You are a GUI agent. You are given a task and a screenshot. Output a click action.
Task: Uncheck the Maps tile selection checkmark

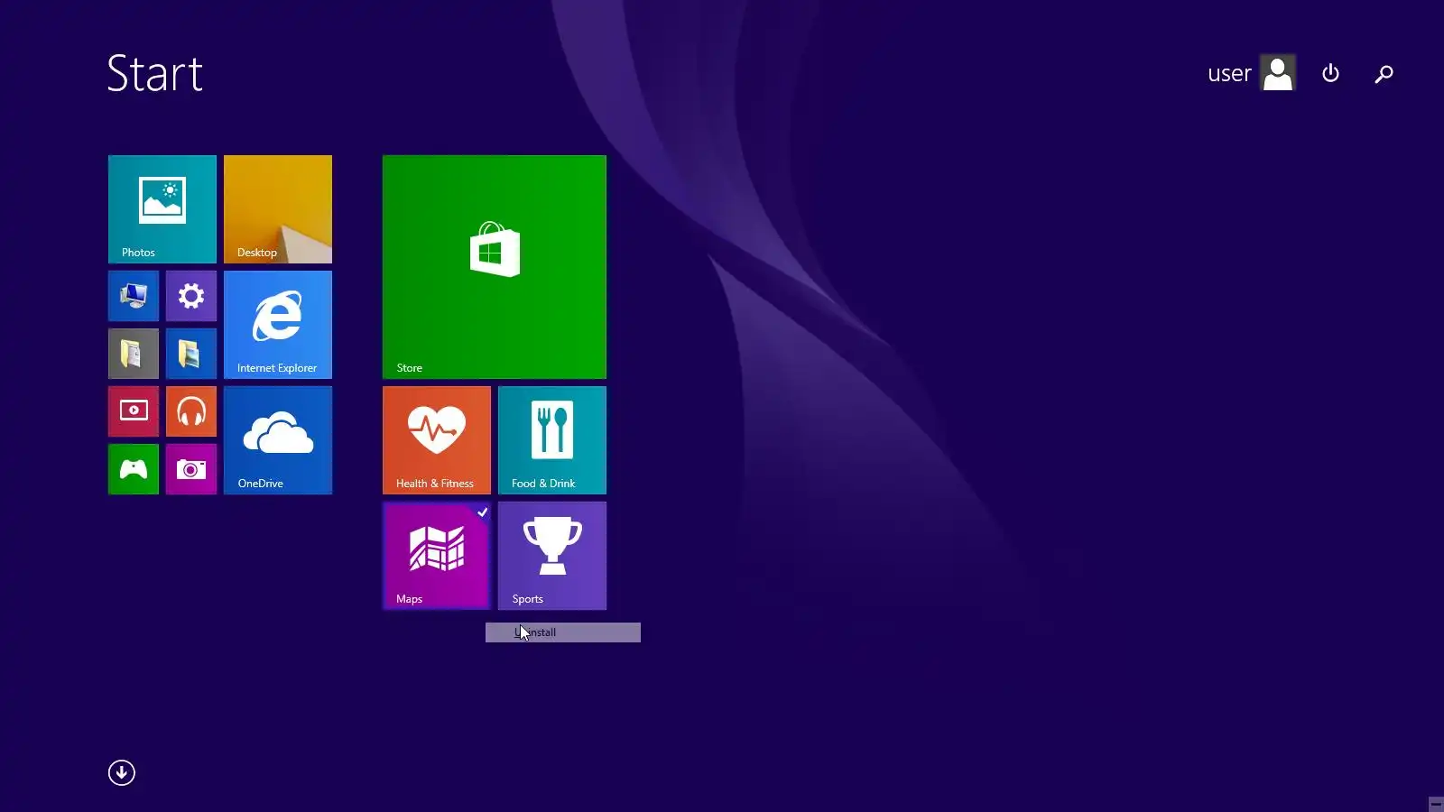483,512
